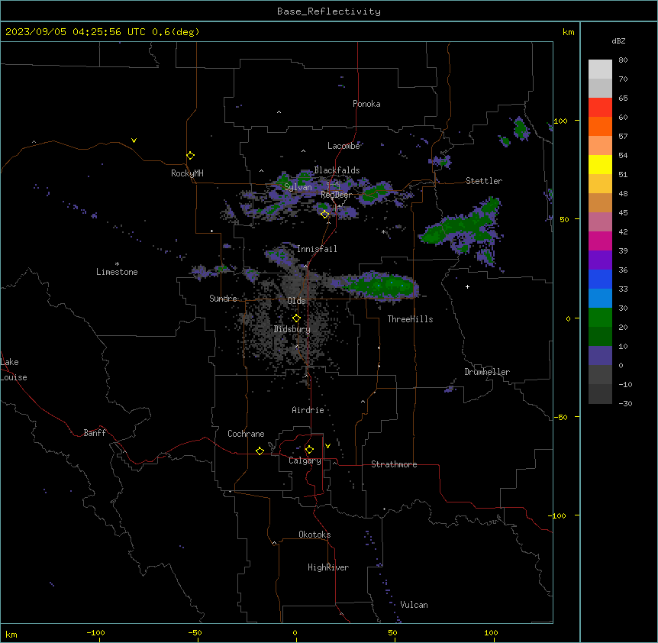Image resolution: width=658 pixels, height=643 pixels.
Task: Click the ThreeHills label
Action: (410, 319)
